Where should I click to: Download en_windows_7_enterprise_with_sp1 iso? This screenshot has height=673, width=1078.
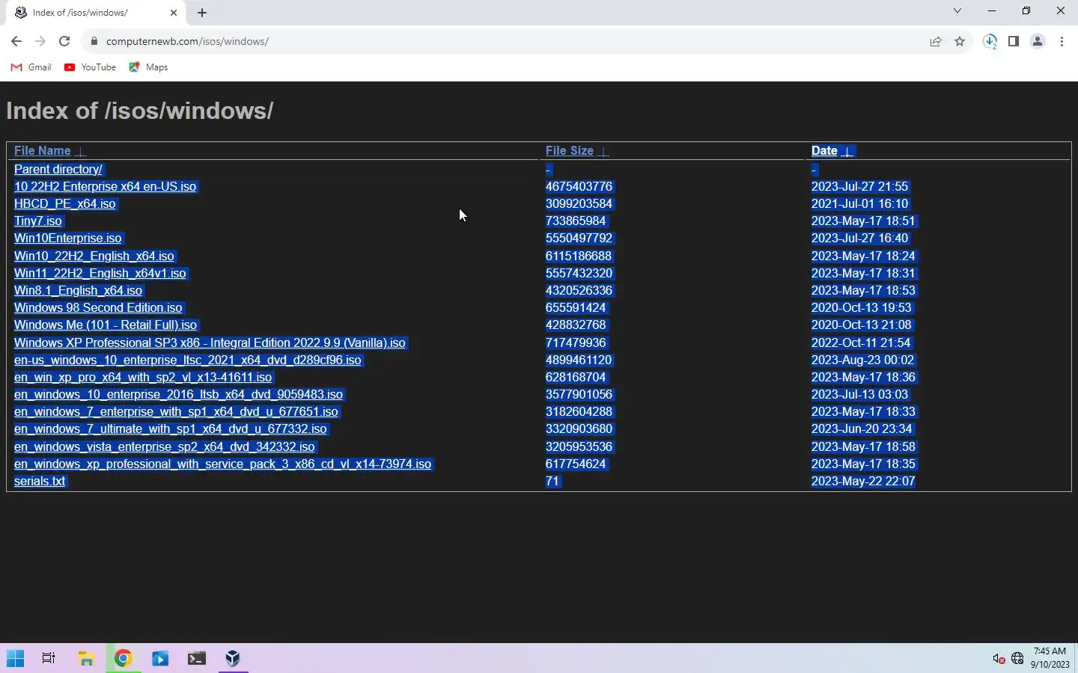[177, 412]
